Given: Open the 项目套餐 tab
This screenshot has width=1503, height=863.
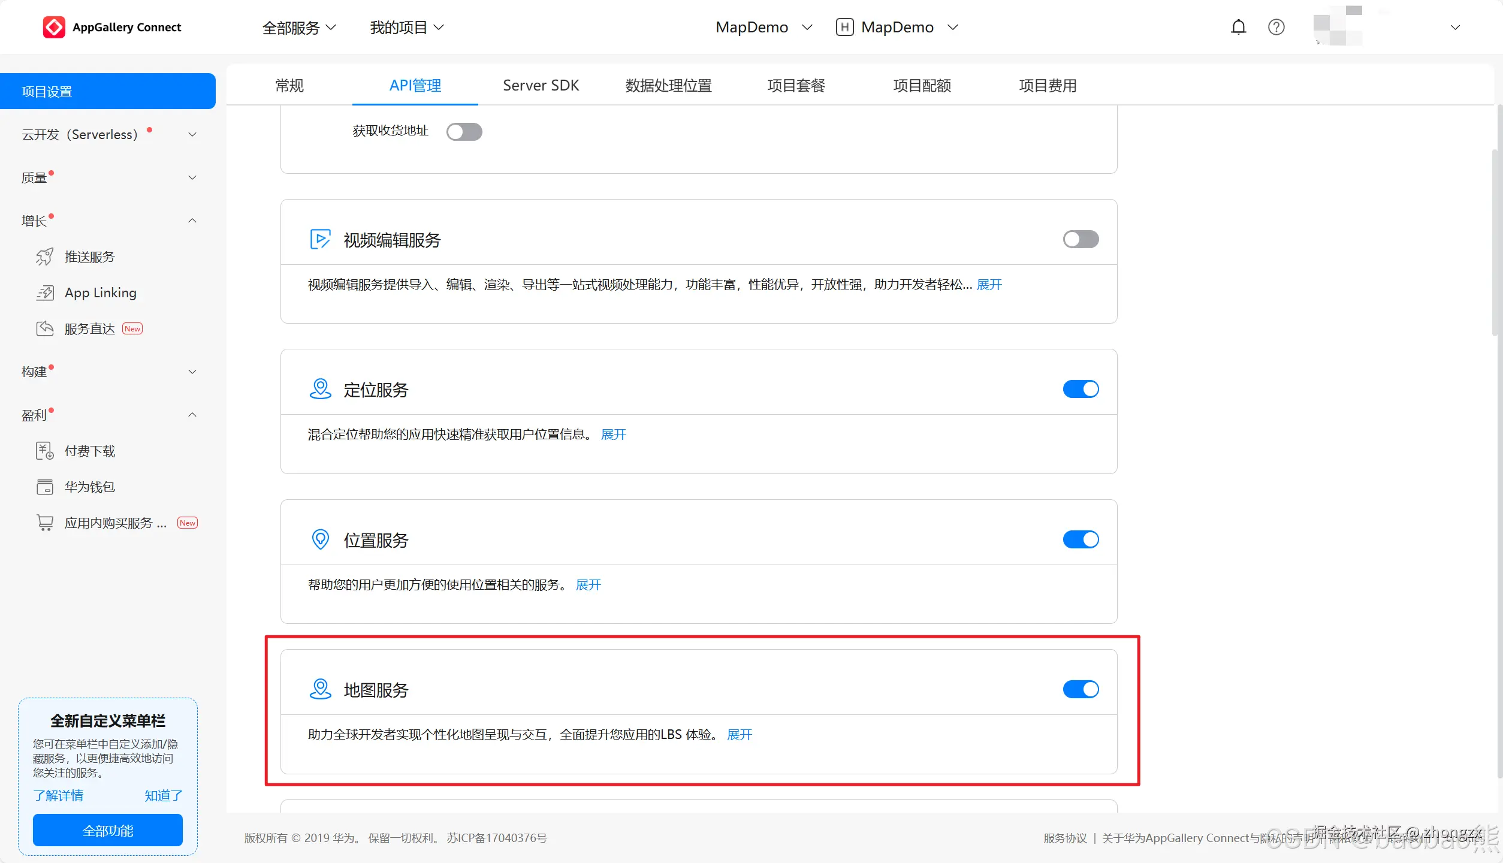Looking at the screenshot, I should point(796,85).
